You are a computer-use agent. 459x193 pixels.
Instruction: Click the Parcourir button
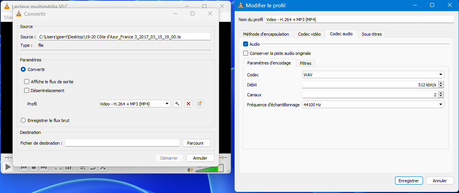(x=196, y=143)
